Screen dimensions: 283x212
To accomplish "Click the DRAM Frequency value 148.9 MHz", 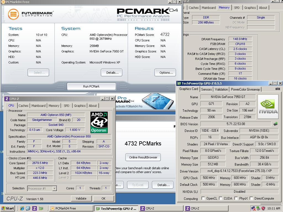I will 240,39.
